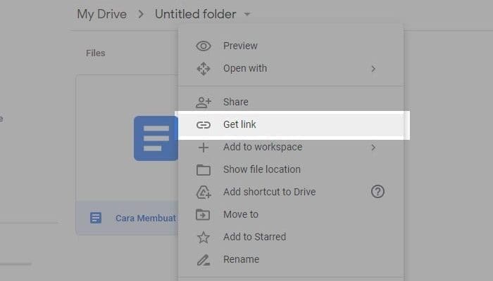
Task: Select Get link from the context menu
Action: click(240, 125)
